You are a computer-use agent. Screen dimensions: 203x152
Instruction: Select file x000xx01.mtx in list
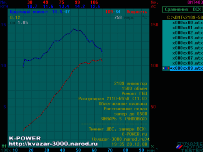[188, 28]
